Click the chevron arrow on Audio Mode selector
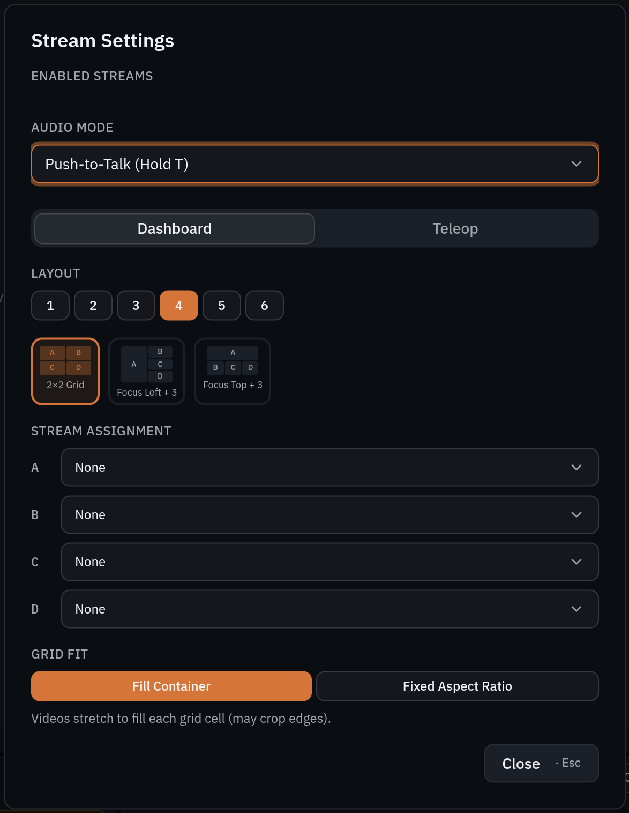Image resolution: width=629 pixels, height=813 pixels. pyautogui.click(x=576, y=164)
